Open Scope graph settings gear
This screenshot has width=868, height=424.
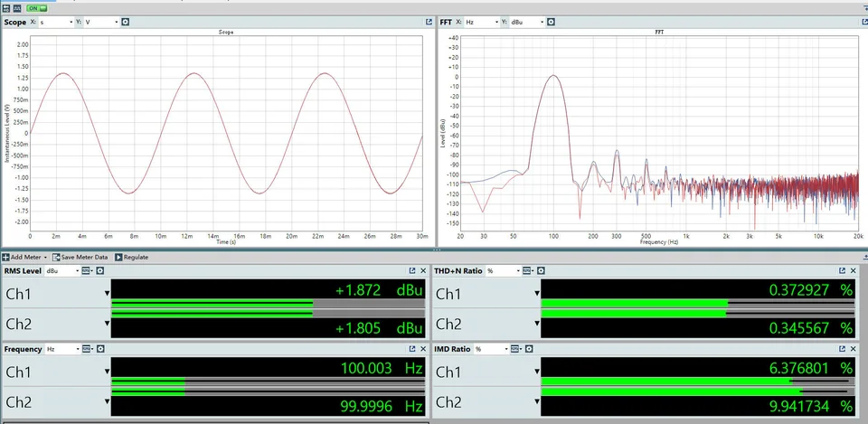[x=125, y=22]
